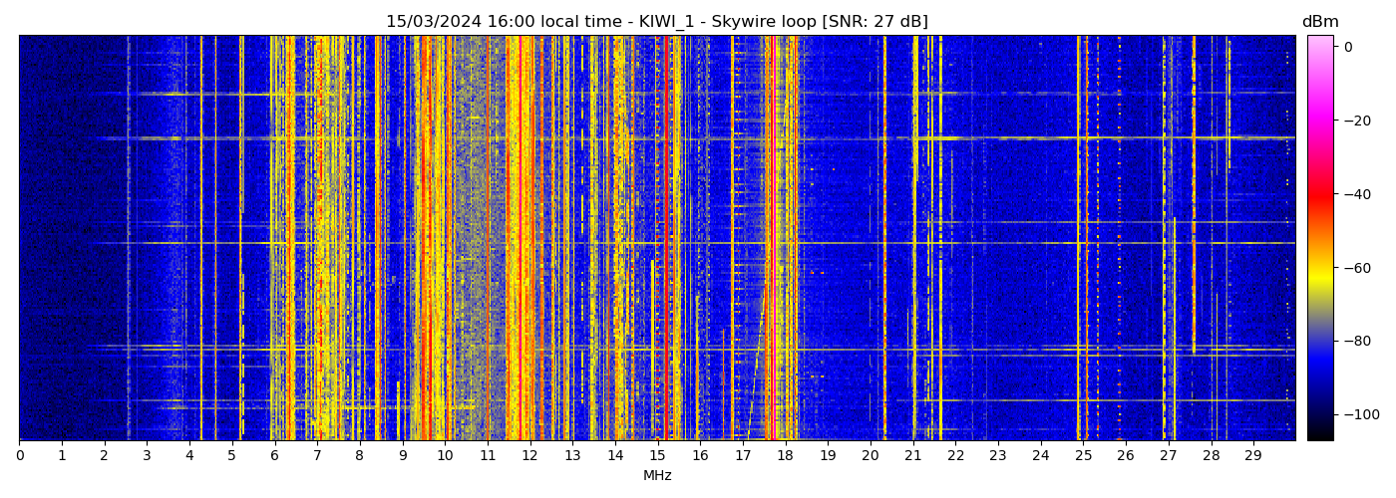1396x498 pixels.
Task: Click the x-axis tick label 15
Action: 658,455
